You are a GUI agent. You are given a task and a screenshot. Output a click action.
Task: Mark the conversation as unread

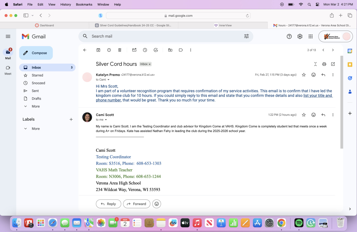coord(134,50)
